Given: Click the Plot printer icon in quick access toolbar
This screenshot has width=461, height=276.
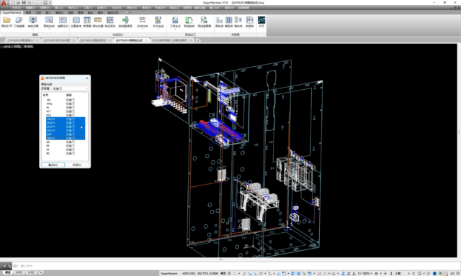Looking at the screenshot, I should point(45,3).
